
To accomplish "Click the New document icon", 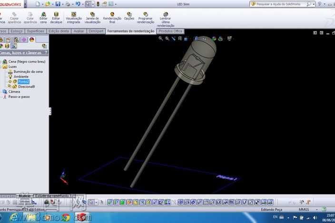I will 38,4.
